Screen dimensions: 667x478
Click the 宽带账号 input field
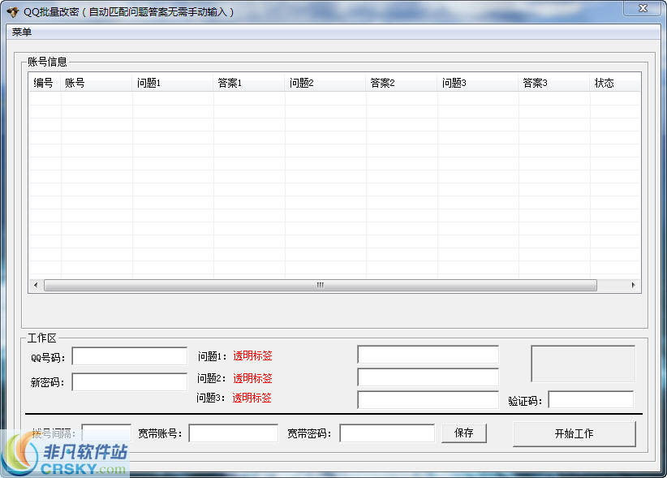(x=234, y=433)
